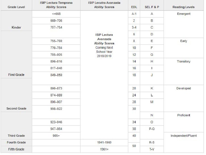Select the Kinder grade level cell
The width and height of the screenshot is (206, 155).
pyautogui.click(x=17, y=27)
